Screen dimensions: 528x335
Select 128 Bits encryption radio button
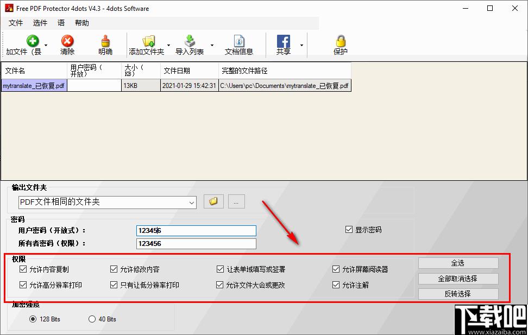point(33,319)
